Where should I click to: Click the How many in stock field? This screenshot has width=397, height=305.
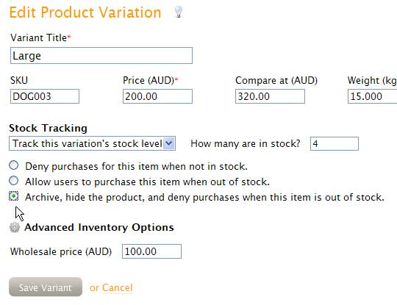(x=335, y=143)
